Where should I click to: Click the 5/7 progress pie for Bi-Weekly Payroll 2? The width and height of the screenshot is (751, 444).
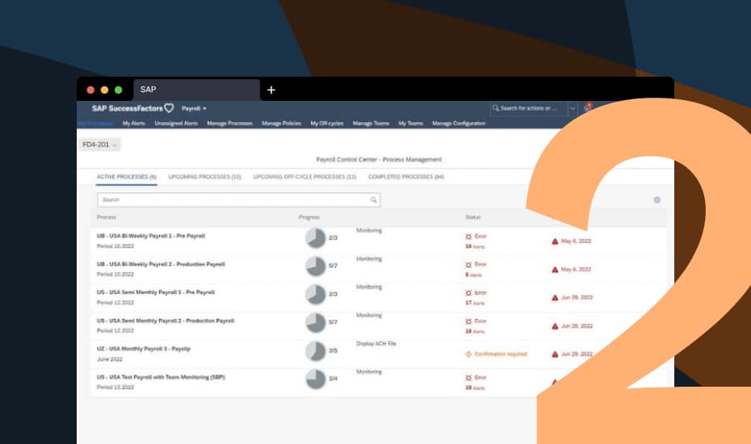pyautogui.click(x=316, y=266)
